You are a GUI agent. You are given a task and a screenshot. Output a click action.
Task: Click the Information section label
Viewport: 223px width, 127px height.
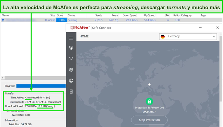point(11,120)
